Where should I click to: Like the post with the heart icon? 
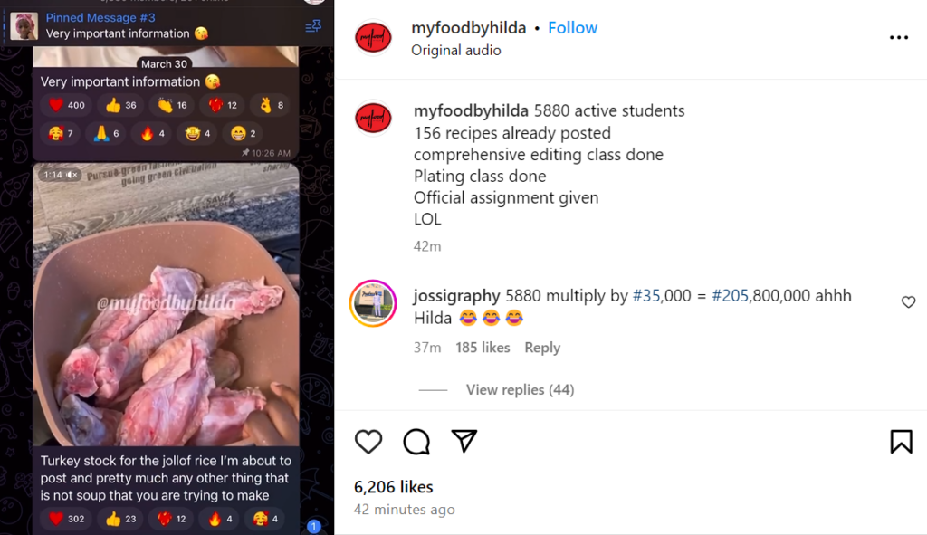(x=368, y=442)
